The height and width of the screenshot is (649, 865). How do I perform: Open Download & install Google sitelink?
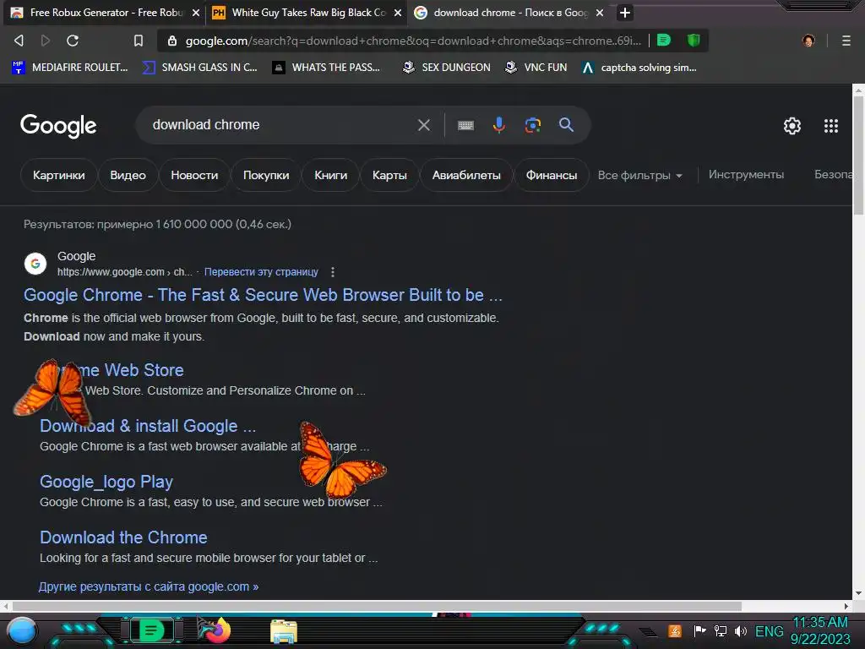click(x=148, y=426)
